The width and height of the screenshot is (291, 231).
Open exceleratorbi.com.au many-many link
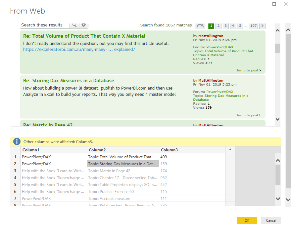[79, 50]
